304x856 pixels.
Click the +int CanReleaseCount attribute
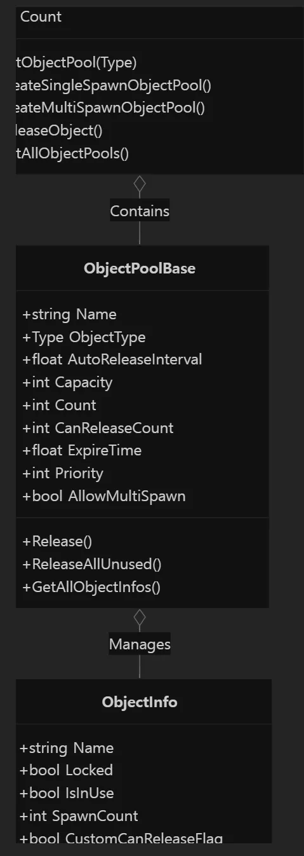tap(98, 428)
